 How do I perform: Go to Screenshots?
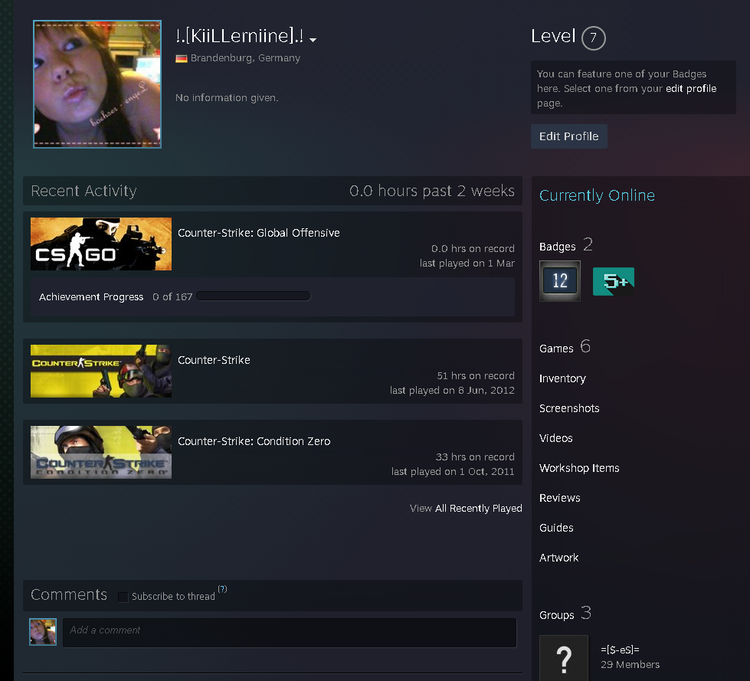[x=569, y=408]
